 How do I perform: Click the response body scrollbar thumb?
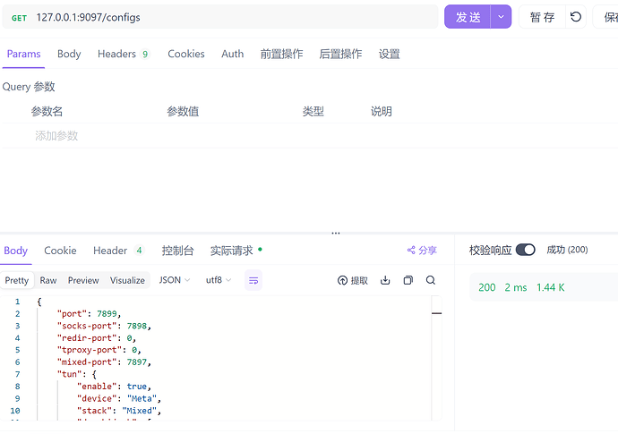pos(437,313)
